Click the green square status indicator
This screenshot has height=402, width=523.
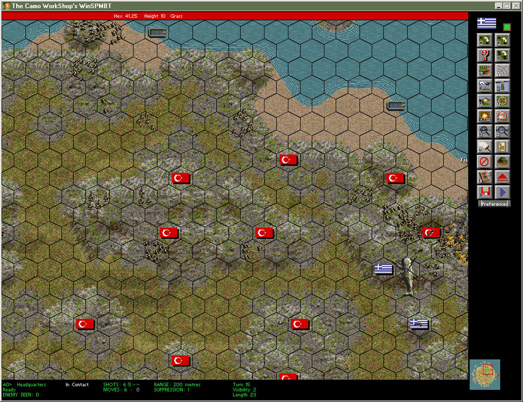(x=507, y=27)
